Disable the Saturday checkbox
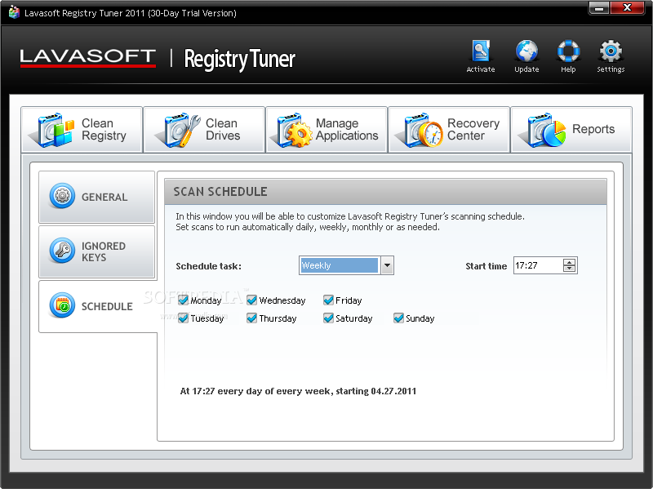The image size is (653, 489). tap(328, 318)
